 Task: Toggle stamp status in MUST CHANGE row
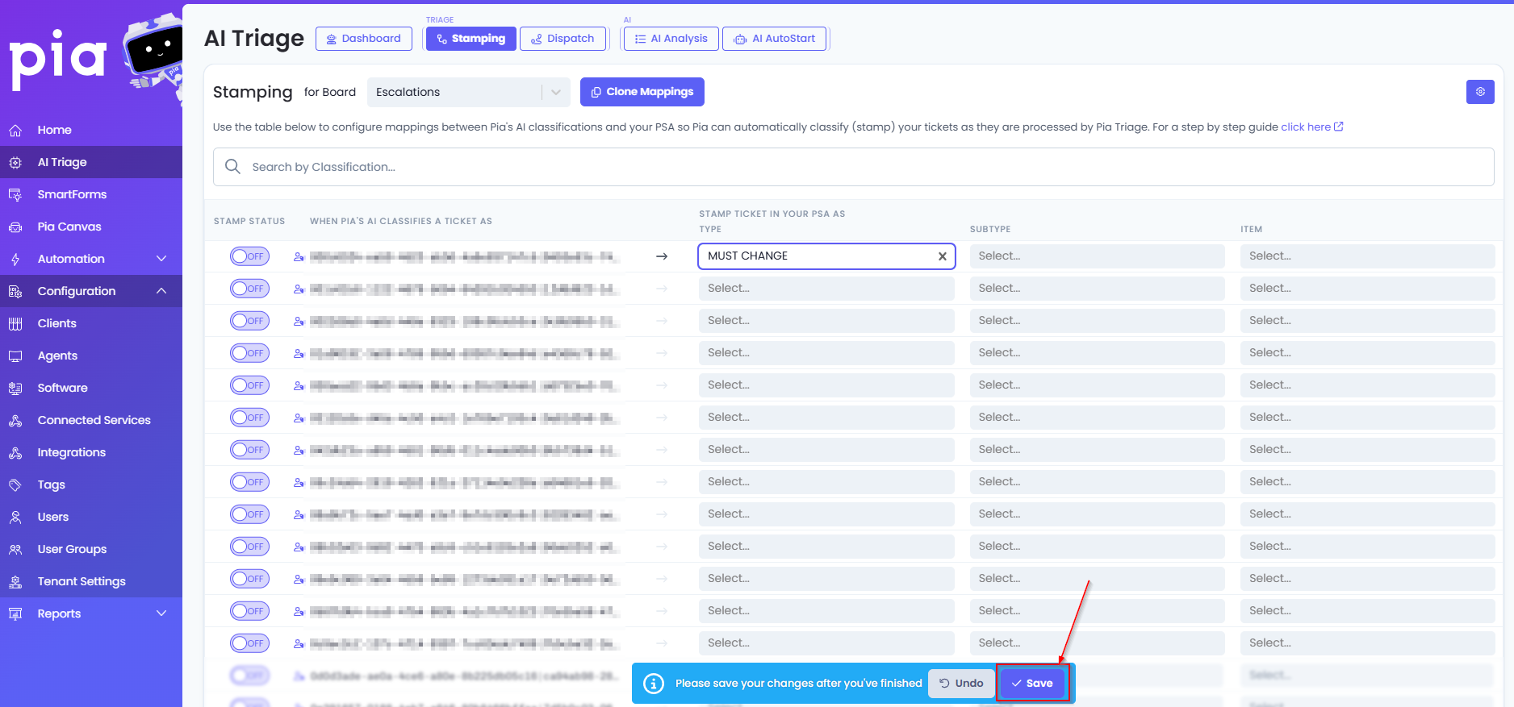249,256
